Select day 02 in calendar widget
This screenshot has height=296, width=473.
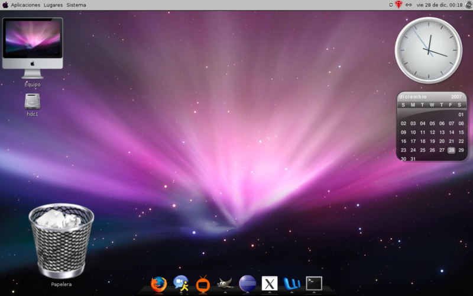[403, 124]
